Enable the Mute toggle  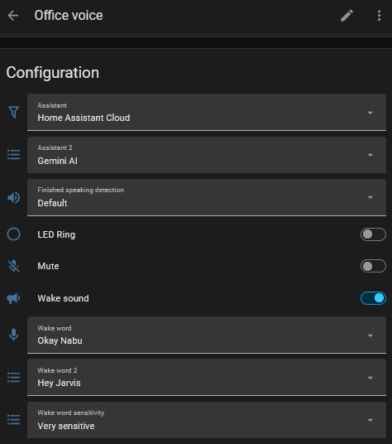[373, 266]
